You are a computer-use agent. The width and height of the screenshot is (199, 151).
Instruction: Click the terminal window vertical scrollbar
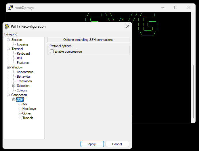pyautogui.click(x=193, y=92)
